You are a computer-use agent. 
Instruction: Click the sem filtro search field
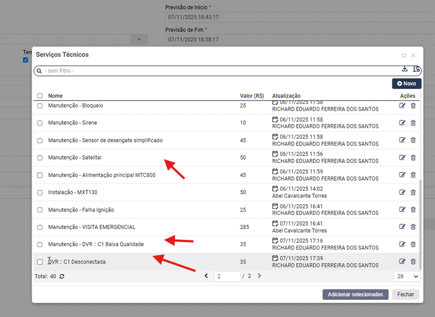[220, 71]
